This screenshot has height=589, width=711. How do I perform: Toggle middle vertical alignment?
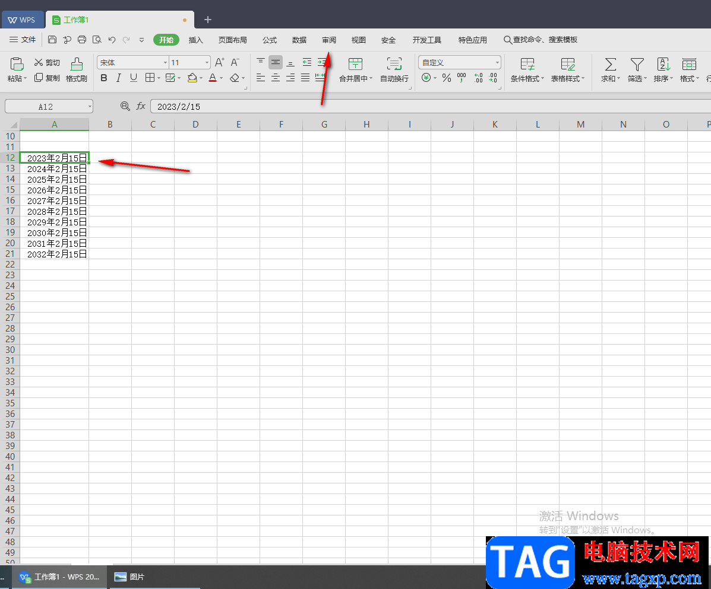[276, 62]
